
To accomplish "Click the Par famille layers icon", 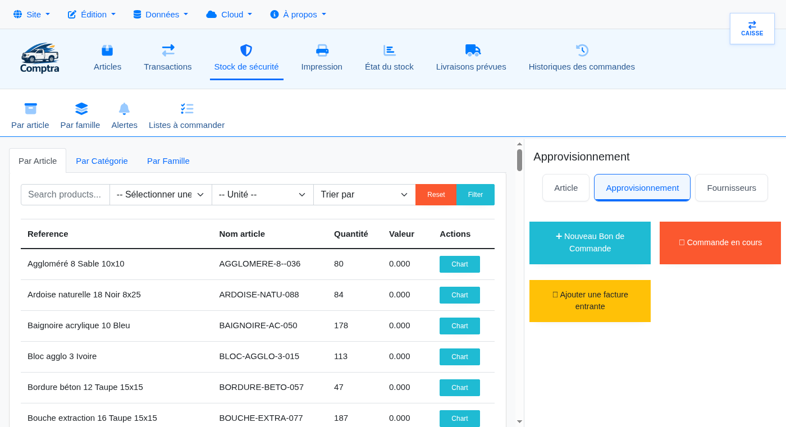I will 81,108.
